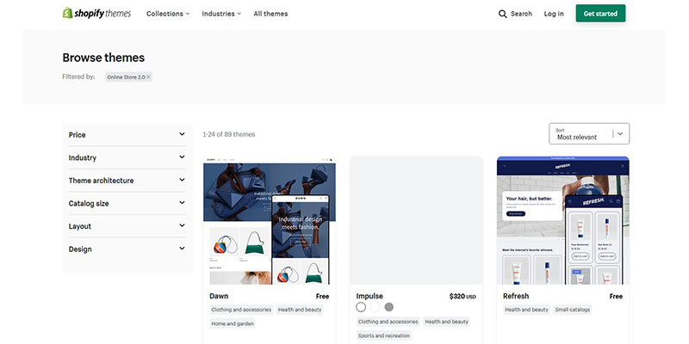The image size is (689, 344).
Task: Select the gray Impulse color swatch
Action: pos(389,307)
